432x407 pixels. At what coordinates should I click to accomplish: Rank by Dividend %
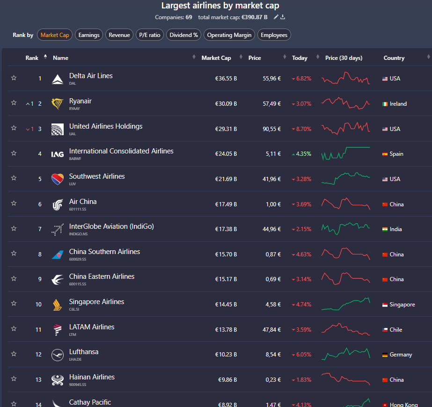[x=184, y=35]
